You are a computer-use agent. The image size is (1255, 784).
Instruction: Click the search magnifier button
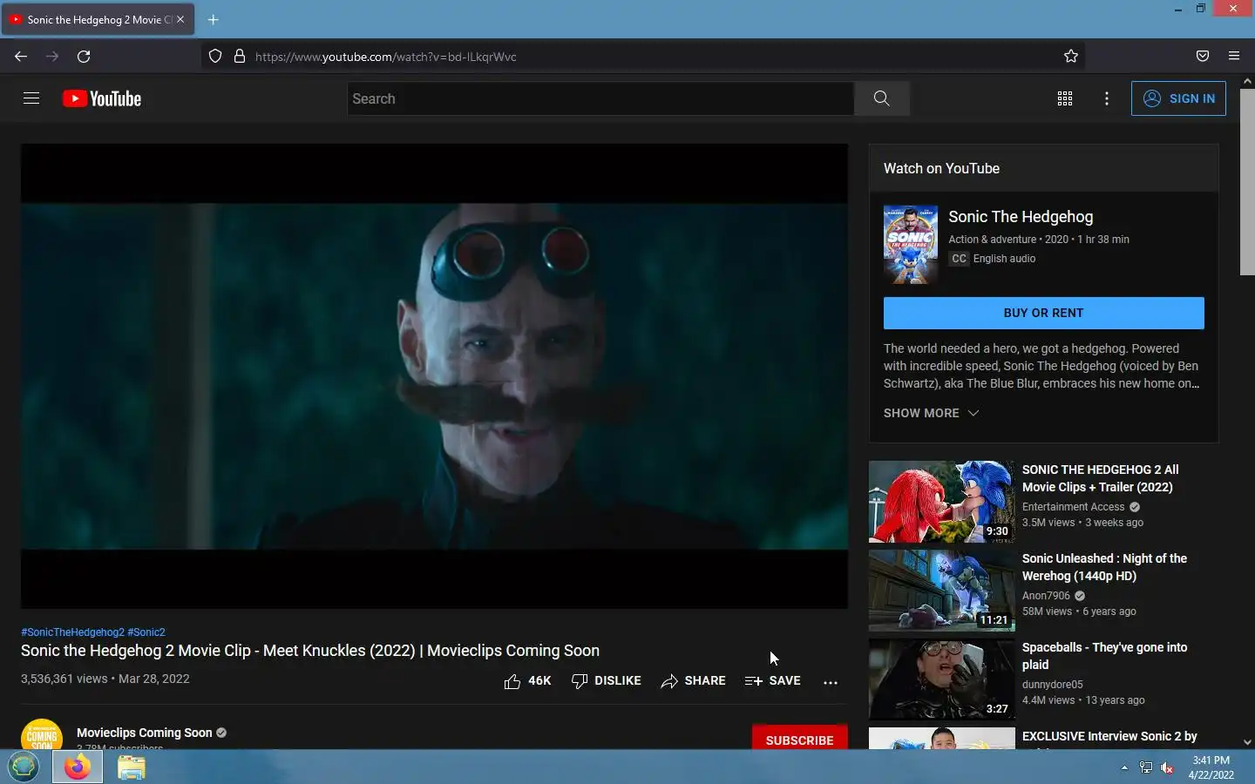click(x=881, y=98)
